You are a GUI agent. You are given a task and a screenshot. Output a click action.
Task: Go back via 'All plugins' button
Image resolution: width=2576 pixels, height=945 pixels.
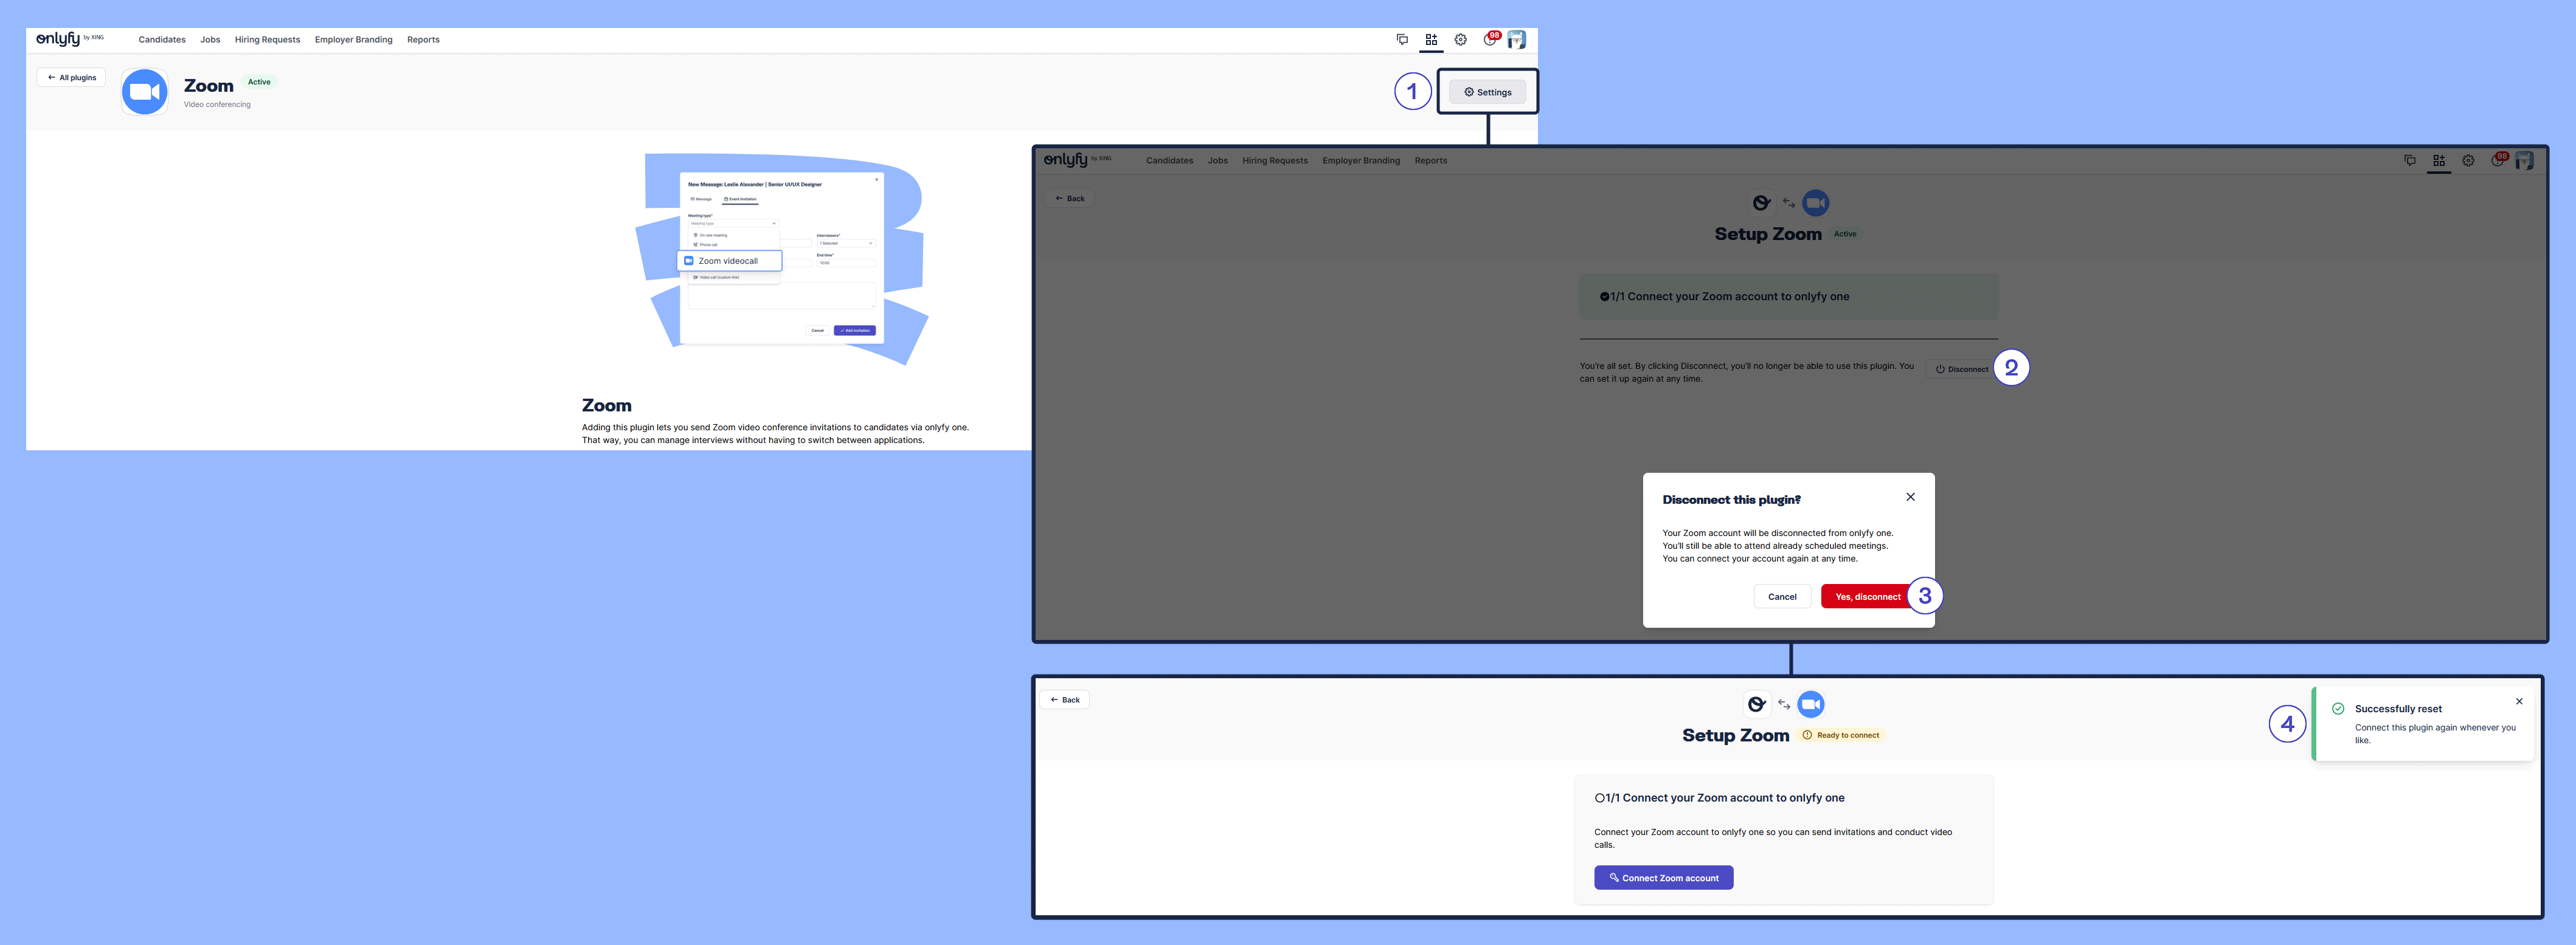pos(71,78)
